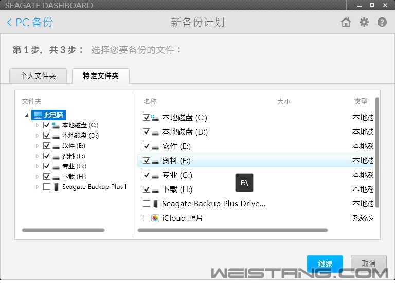This screenshot has width=395, height=285.
Task: Expand 专业 (G:) in folder tree
Action: [x=37, y=166]
